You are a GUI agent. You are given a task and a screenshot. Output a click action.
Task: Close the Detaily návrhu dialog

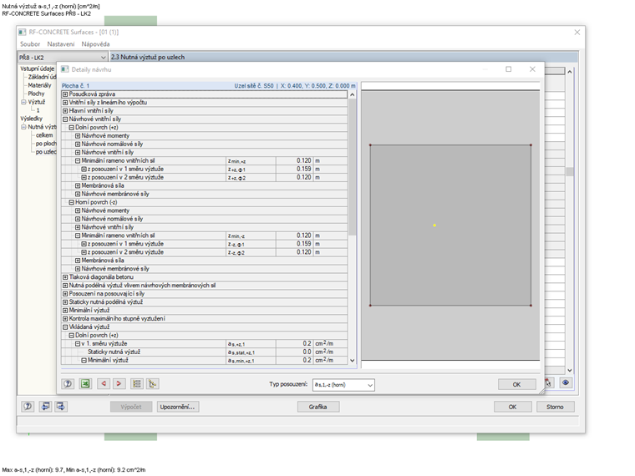tap(532, 69)
